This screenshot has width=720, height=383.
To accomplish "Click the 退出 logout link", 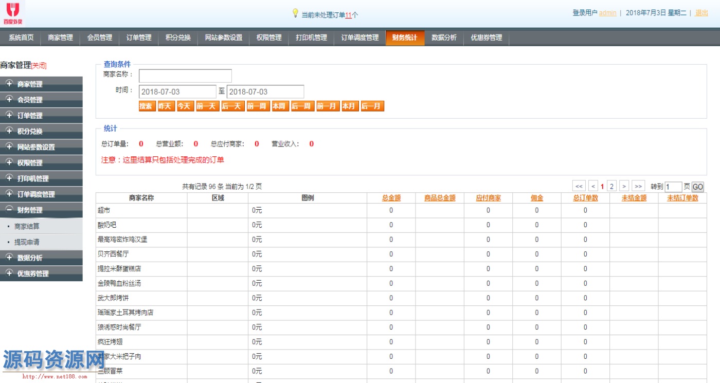I will [x=701, y=13].
